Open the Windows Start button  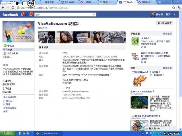click(x=8, y=133)
